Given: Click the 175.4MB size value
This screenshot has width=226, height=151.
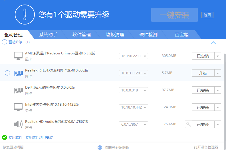Looking at the screenshot, I should 169,124.
